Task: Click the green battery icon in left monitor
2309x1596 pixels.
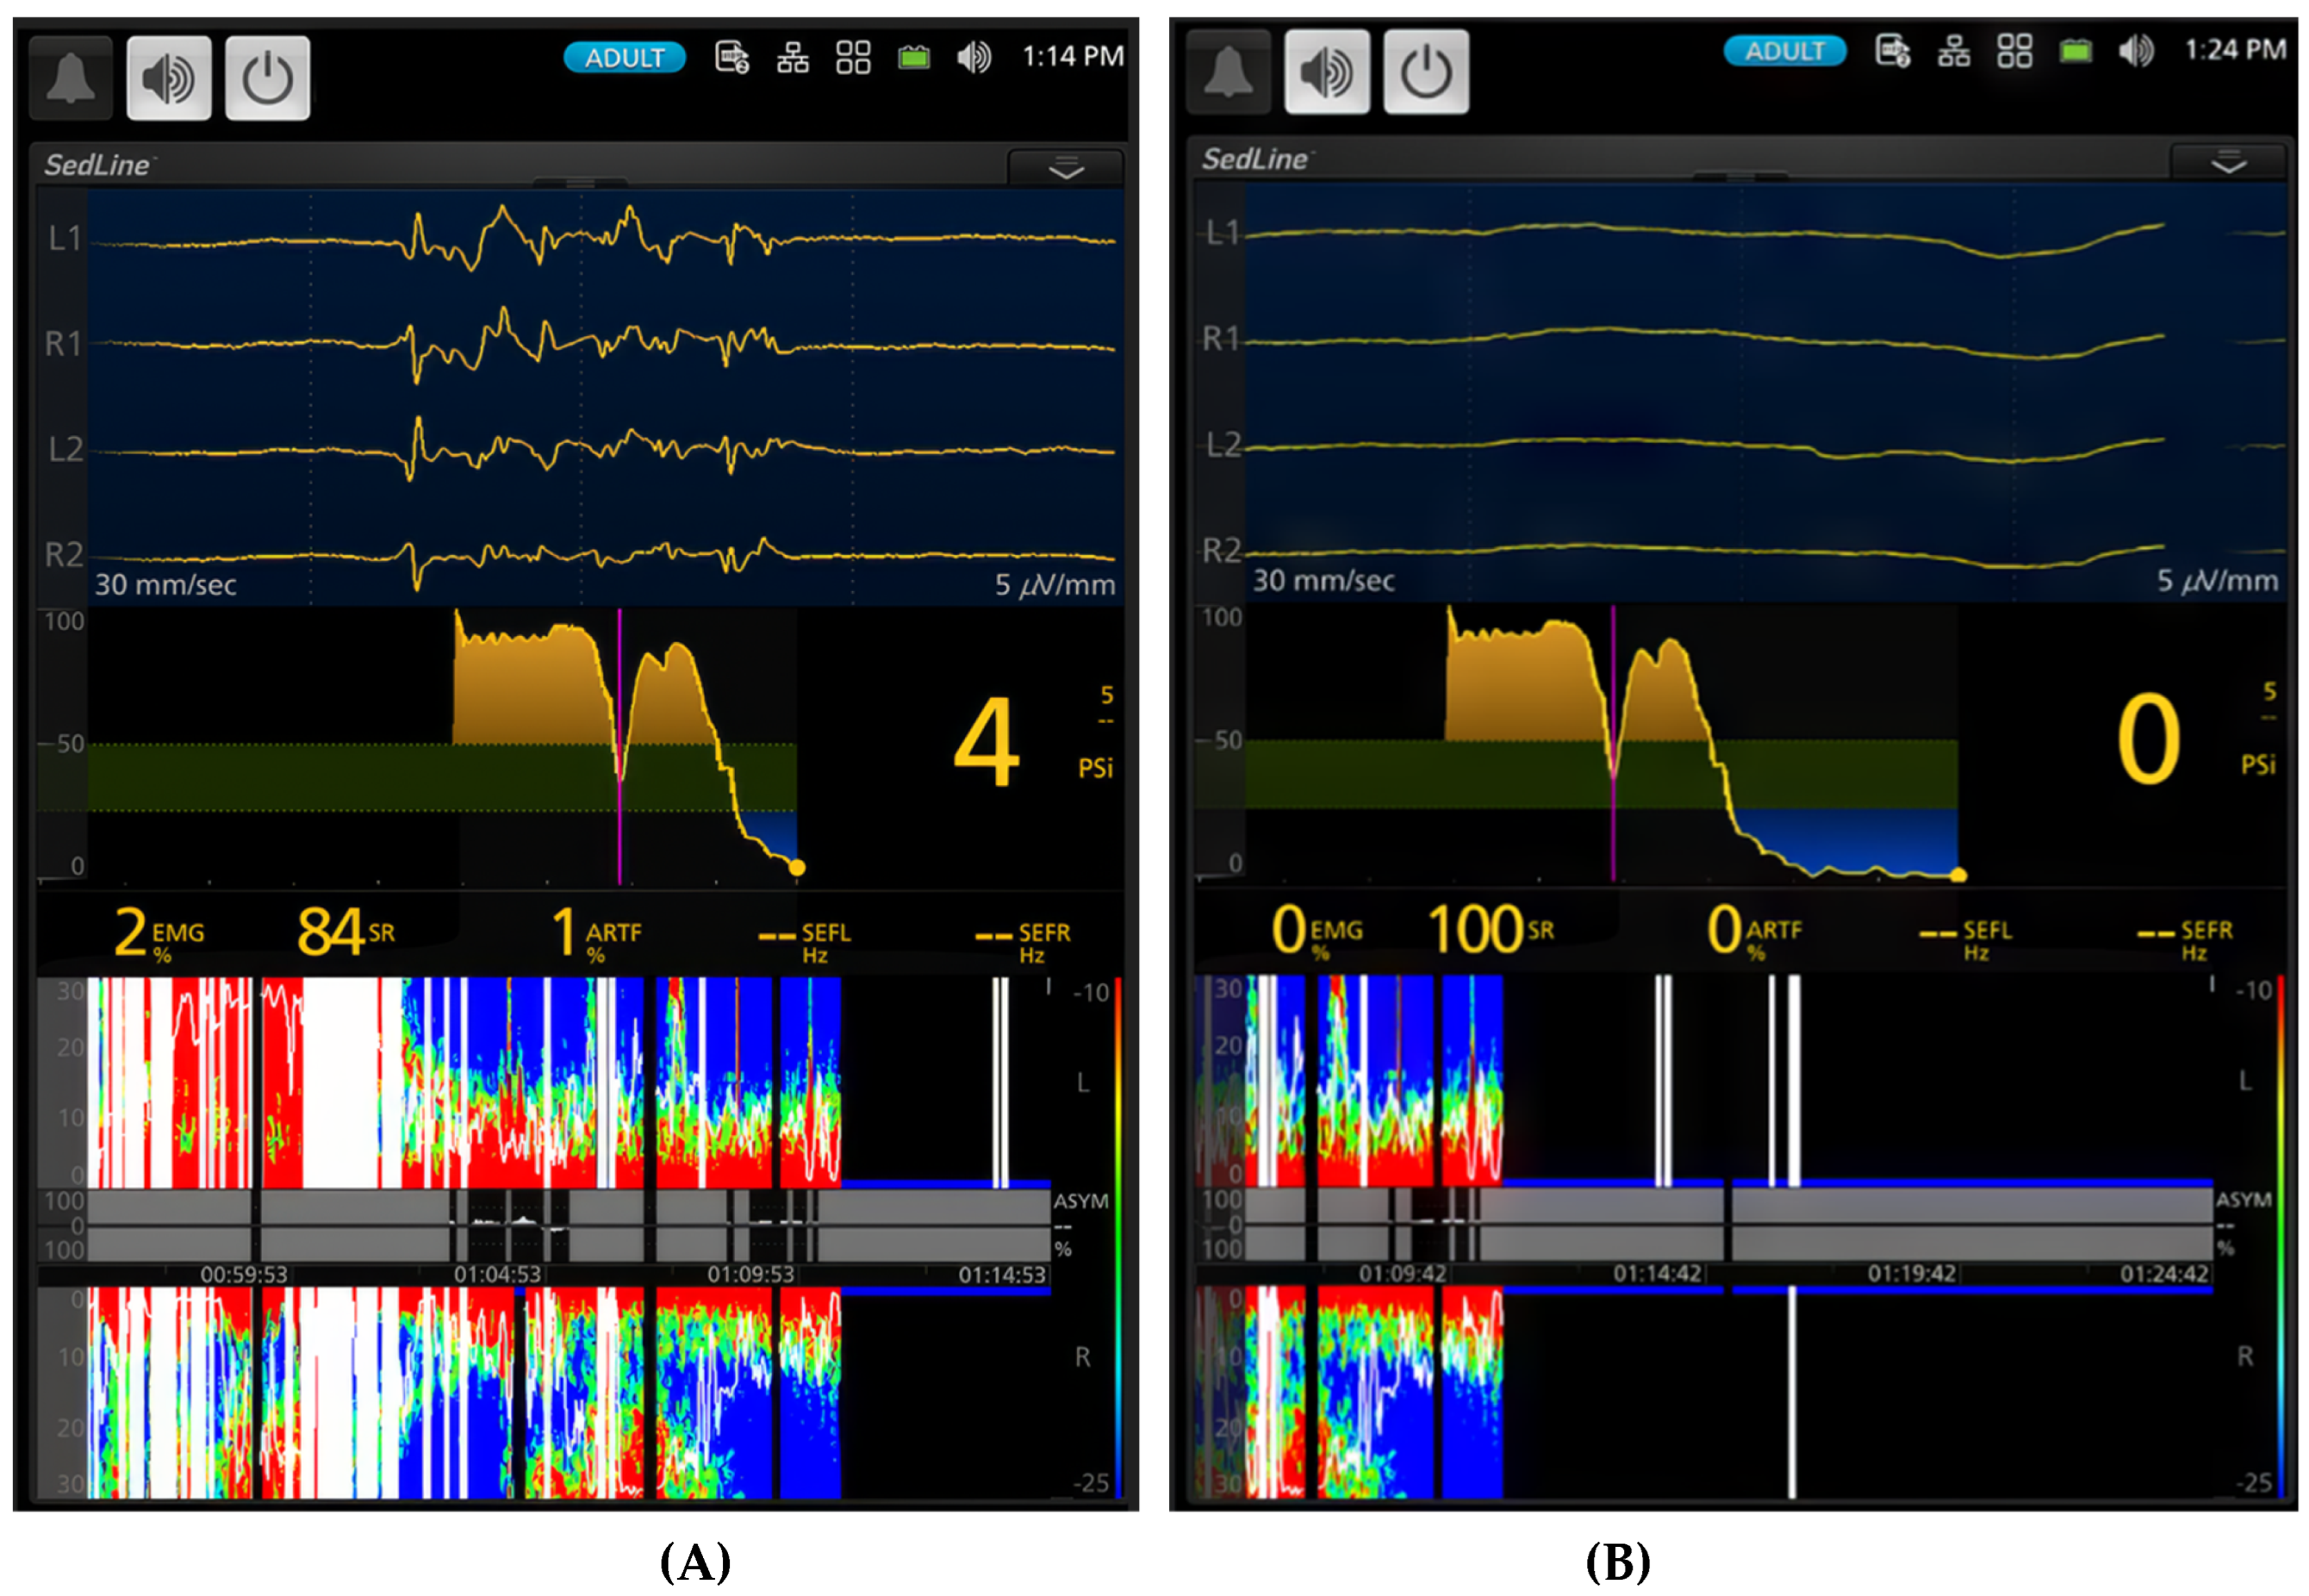Action: tap(913, 58)
